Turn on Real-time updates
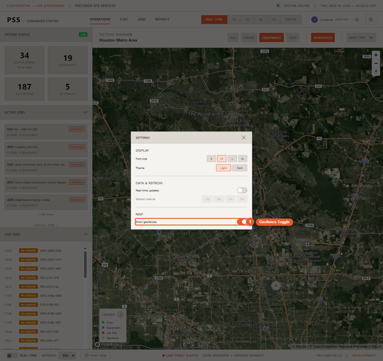The image size is (383, 361). [x=242, y=190]
